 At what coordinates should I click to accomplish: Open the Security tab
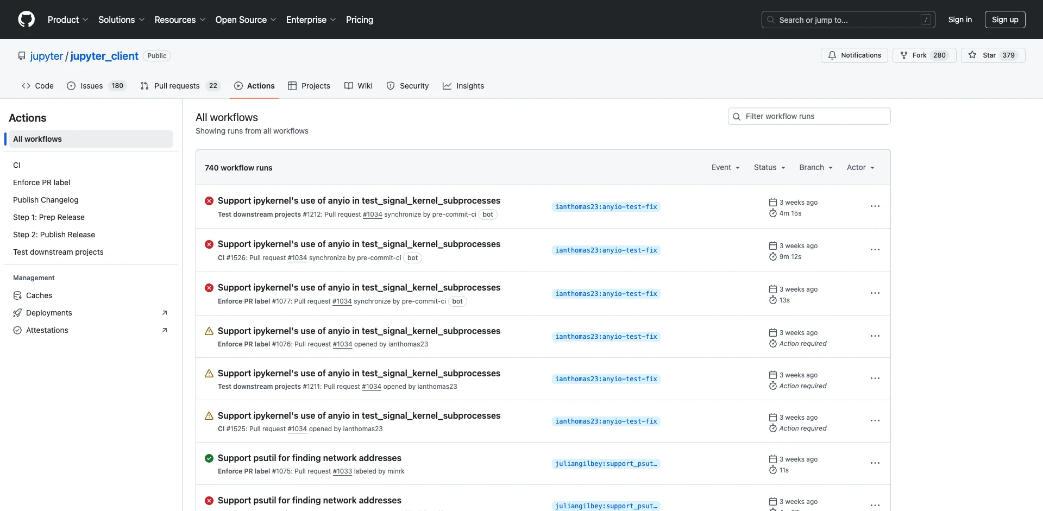tap(407, 86)
